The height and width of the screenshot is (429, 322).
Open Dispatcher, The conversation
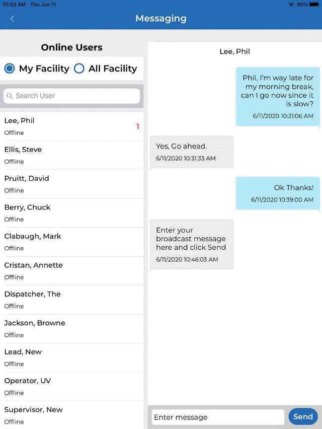[x=72, y=299]
